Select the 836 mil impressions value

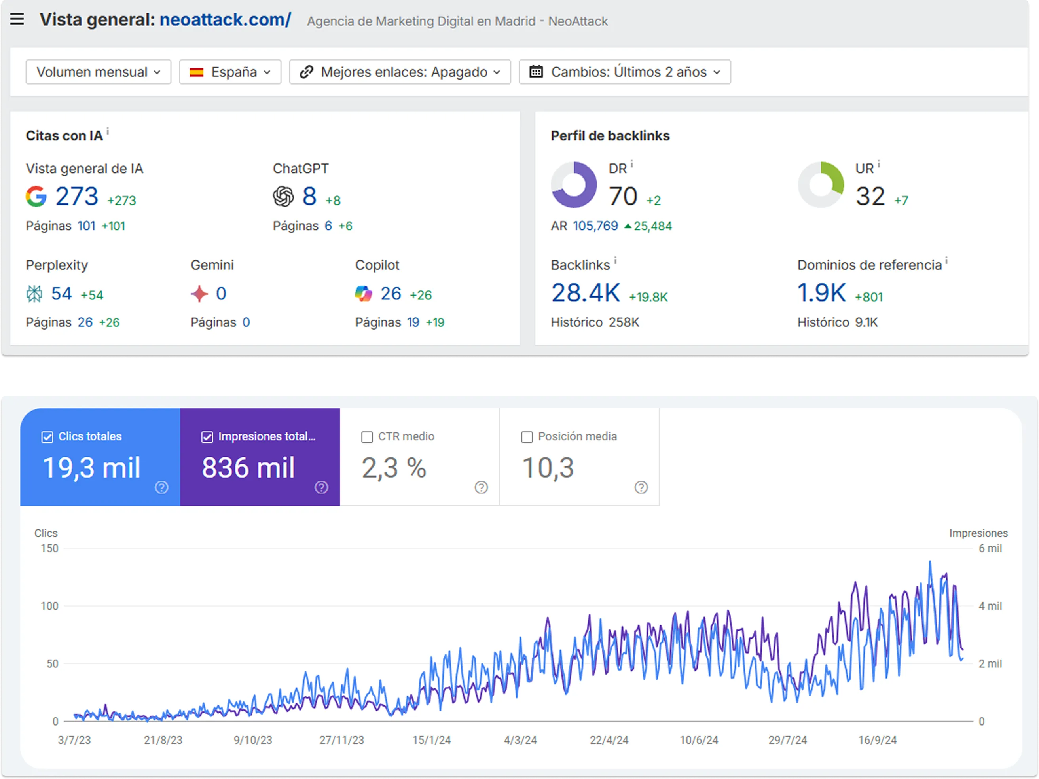[248, 468]
